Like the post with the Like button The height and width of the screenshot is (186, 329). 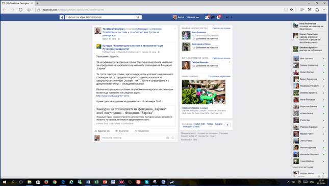coord(102,131)
